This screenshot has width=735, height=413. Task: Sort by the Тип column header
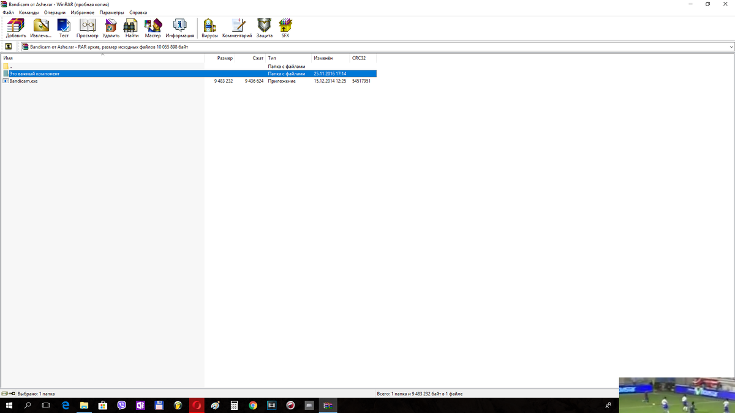click(288, 58)
